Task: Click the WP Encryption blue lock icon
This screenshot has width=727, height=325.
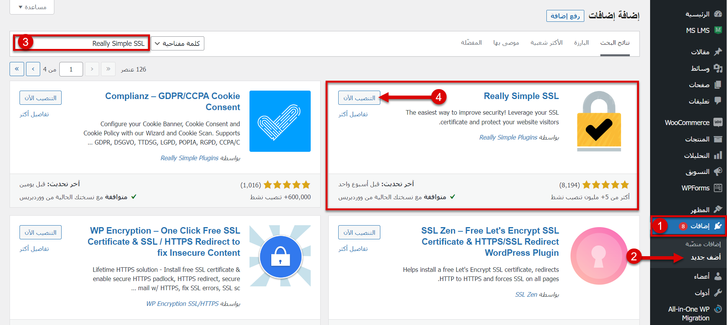Action: coord(280,256)
